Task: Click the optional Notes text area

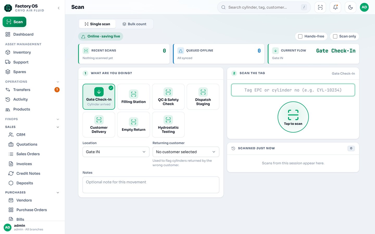Action: (151, 185)
